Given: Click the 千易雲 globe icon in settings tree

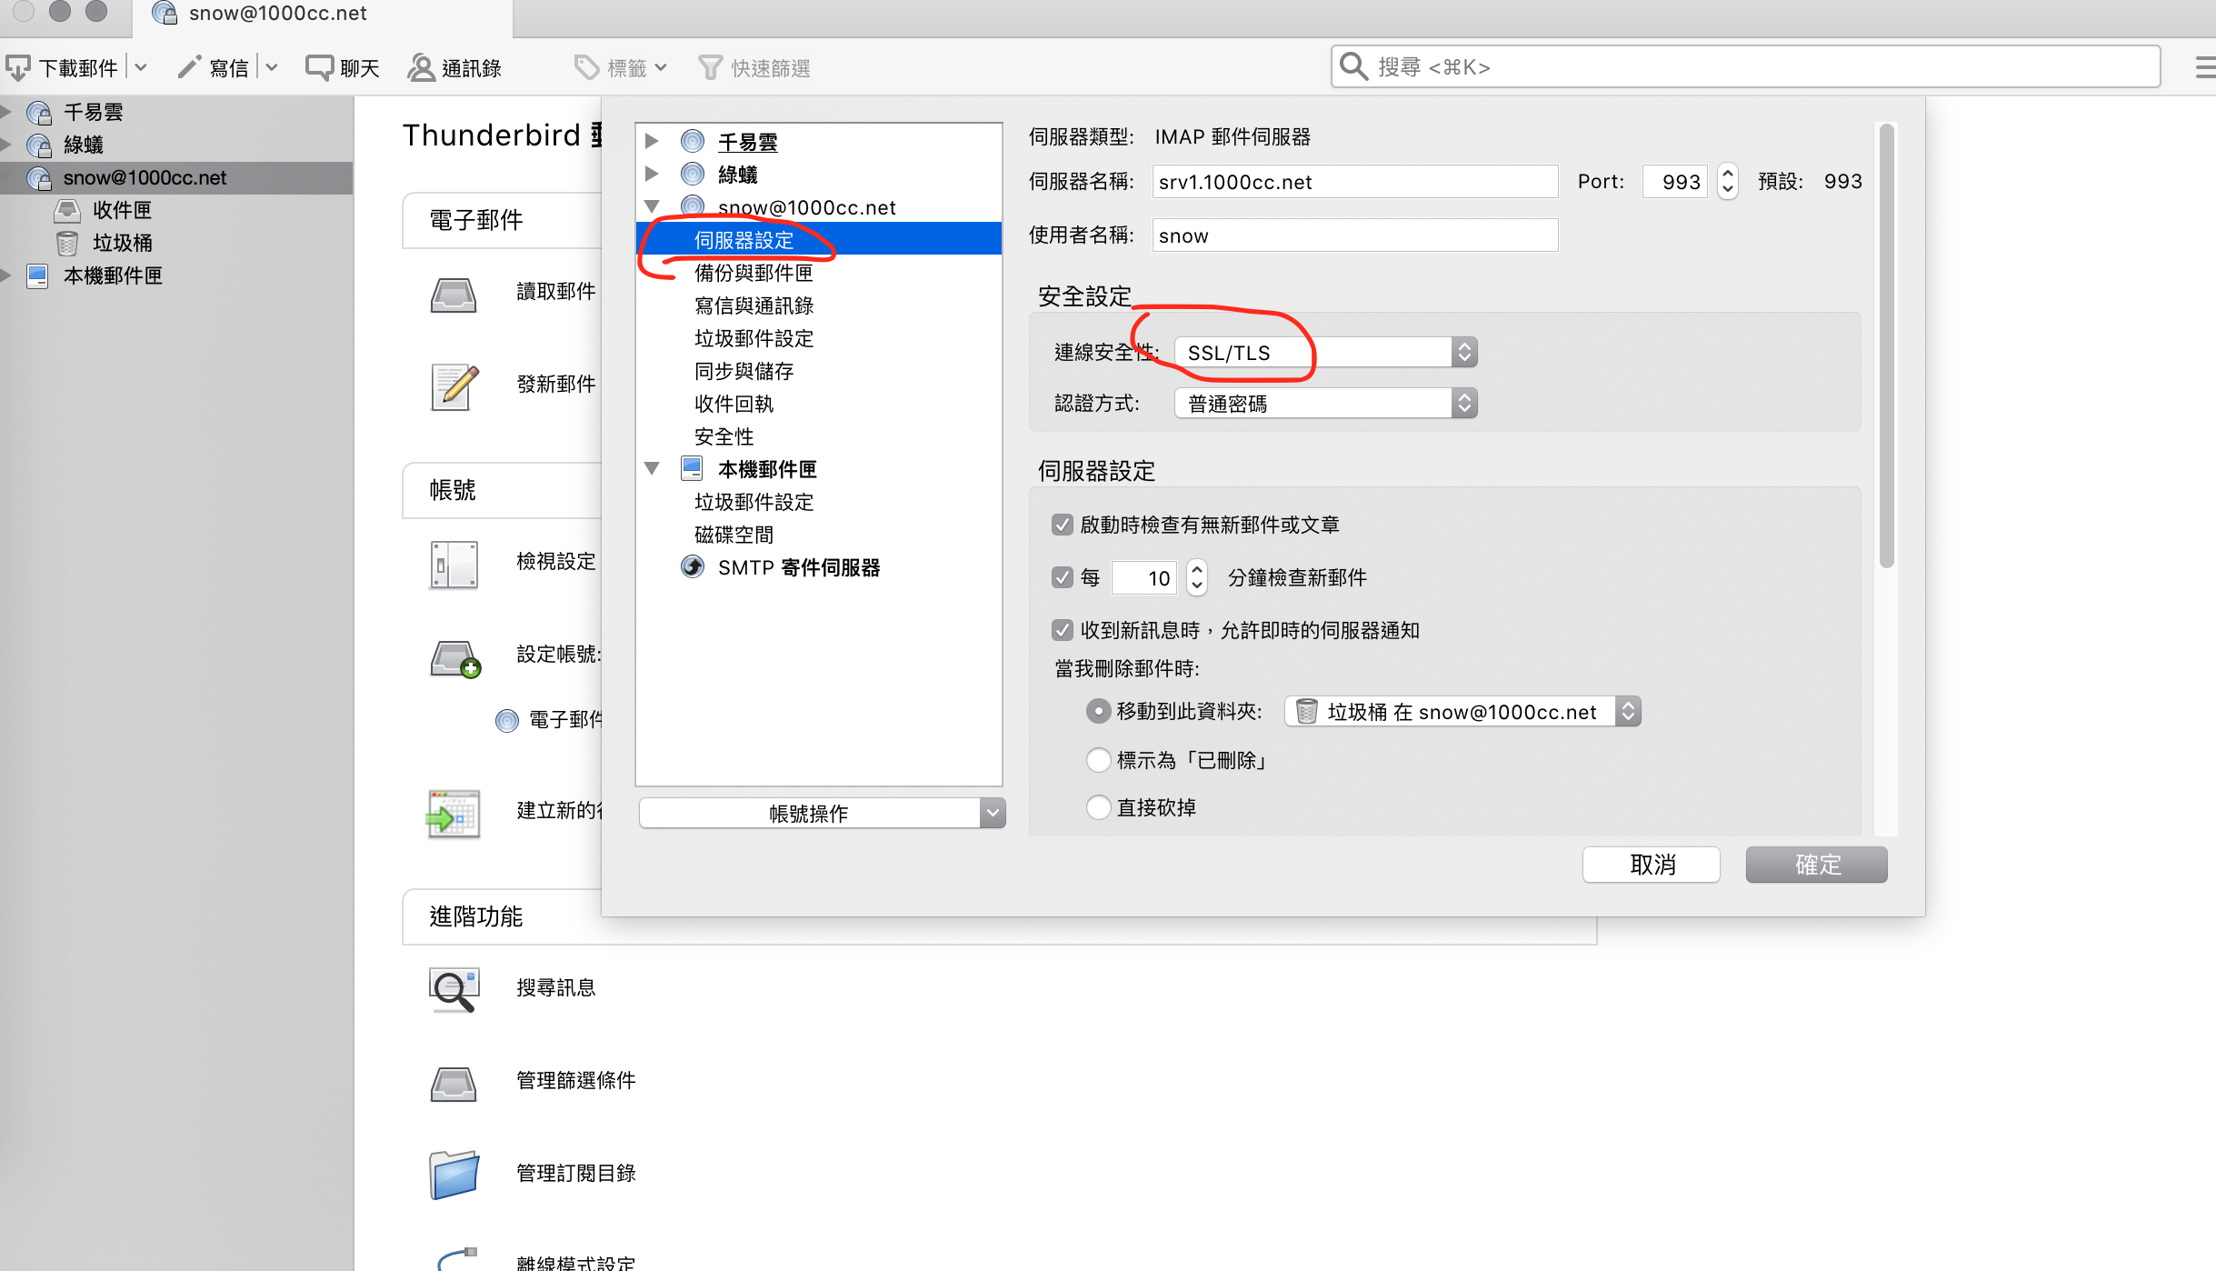Looking at the screenshot, I should tap(693, 141).
